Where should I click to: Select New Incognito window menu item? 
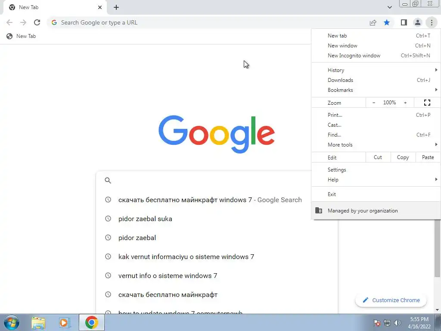[376, 56]
